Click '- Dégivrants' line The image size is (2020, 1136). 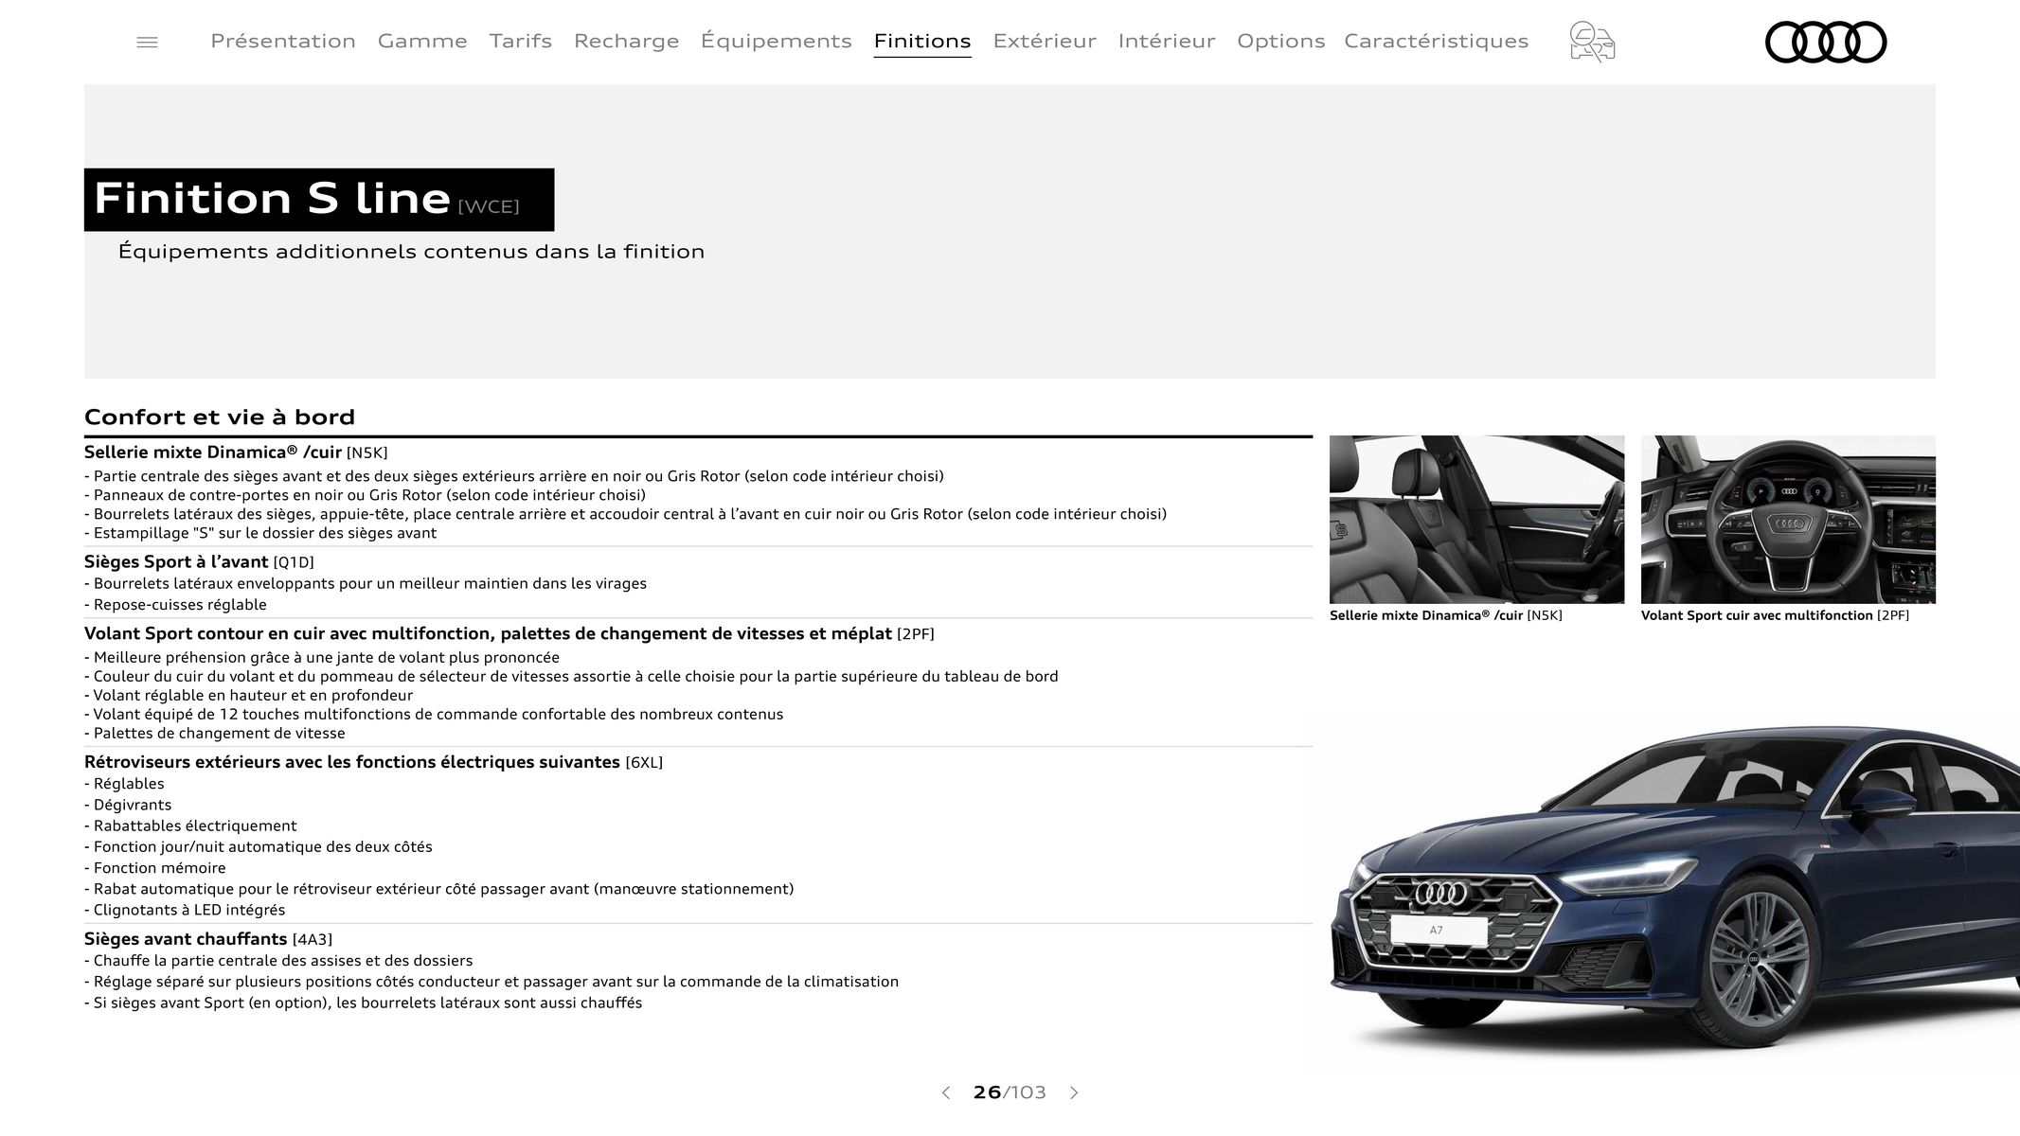click(128, 805)
